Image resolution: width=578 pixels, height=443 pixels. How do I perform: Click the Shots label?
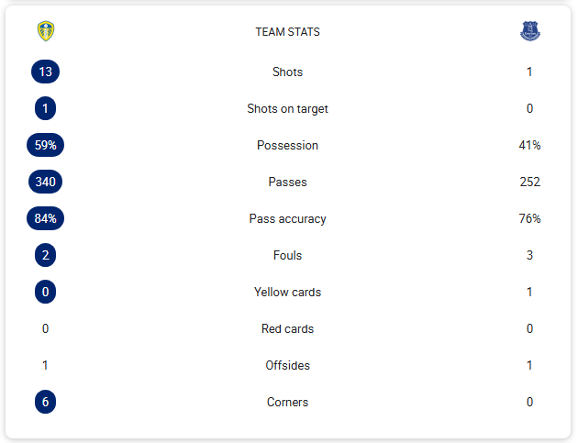tap(287, 72)
